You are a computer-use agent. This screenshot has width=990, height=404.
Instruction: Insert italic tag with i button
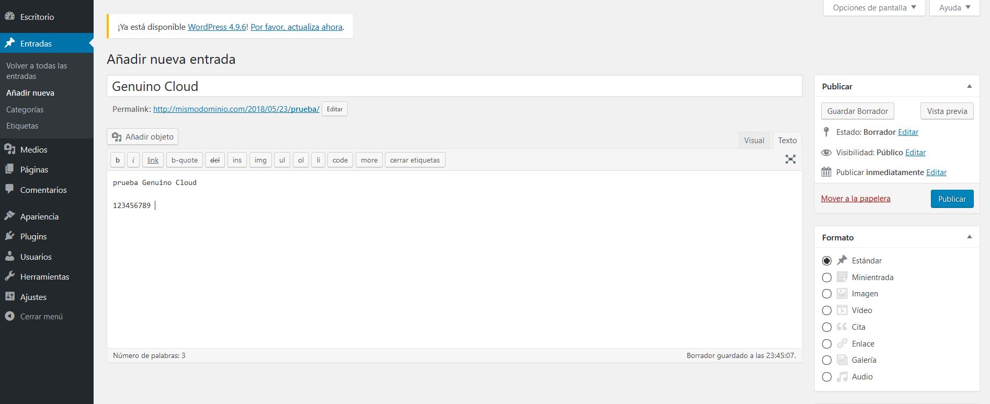click(x=133, y=160)
